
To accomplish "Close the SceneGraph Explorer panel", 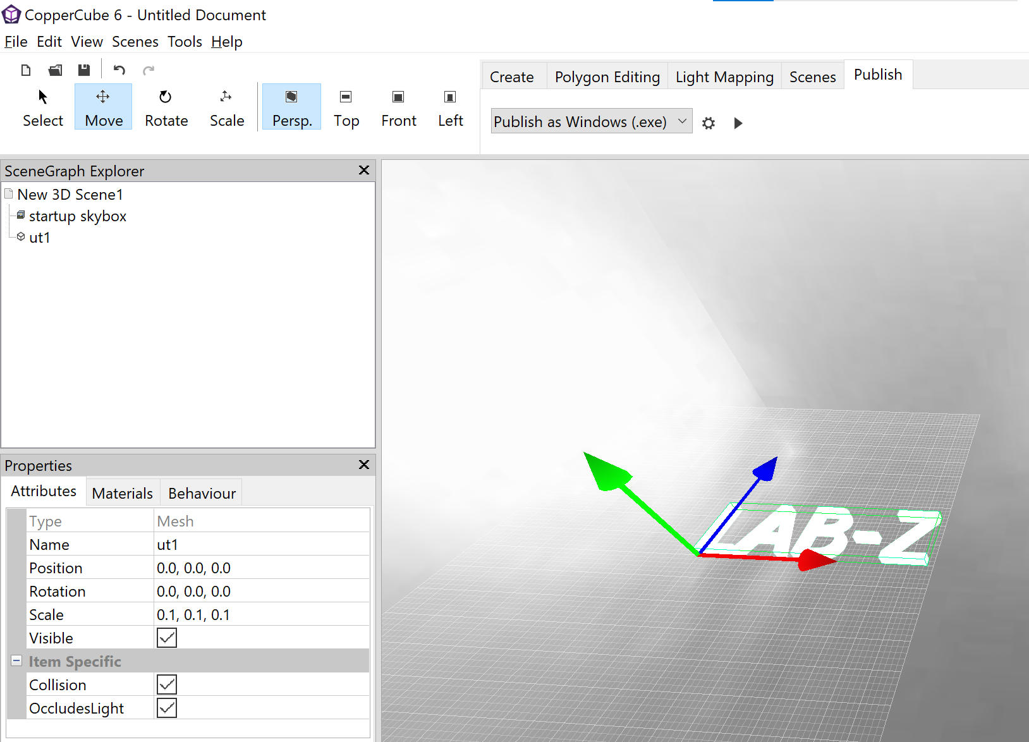I will pyautogui.click(x=364, y=170).
